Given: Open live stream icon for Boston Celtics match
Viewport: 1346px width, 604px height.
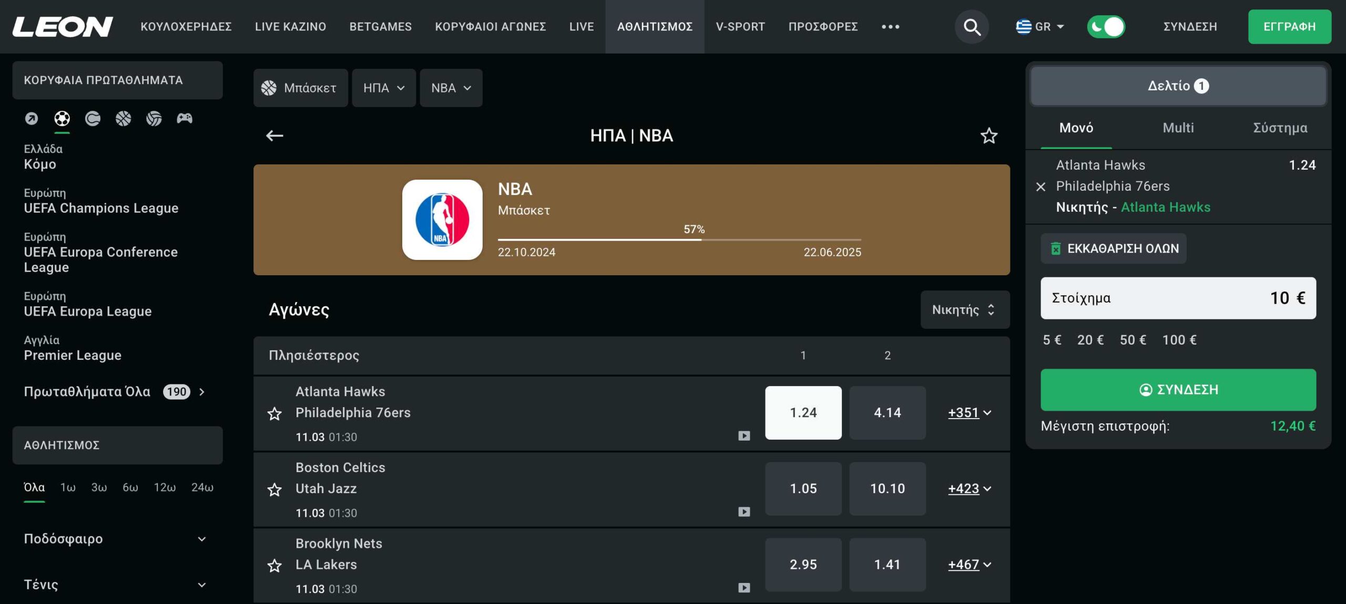Looking at the screenshot, I should point(743,512).
